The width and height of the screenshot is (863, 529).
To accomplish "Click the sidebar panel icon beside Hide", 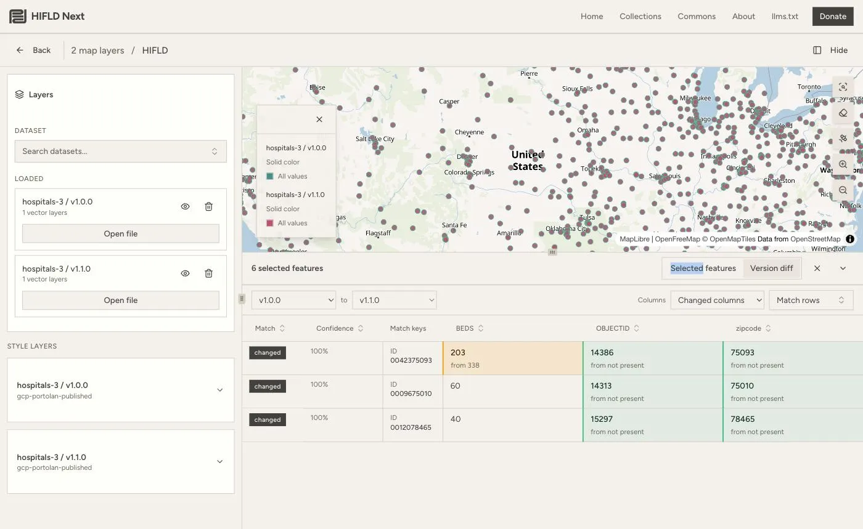I will coord(817,50).
